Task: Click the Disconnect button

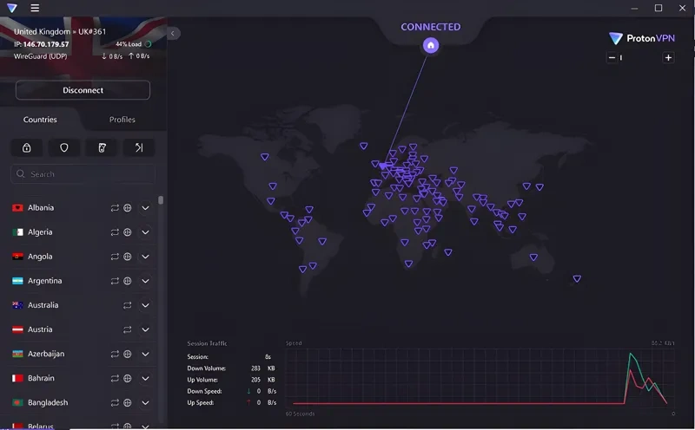Action: coord(83,90)
